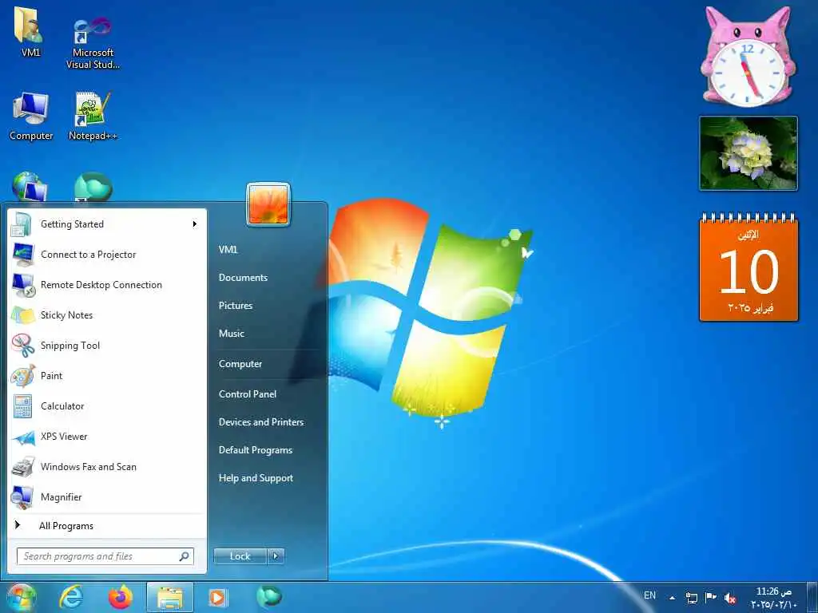Open the shutdown options arrow beside Lock
Viewport: 818px width, 613px height.
click(x=276, y=556)
